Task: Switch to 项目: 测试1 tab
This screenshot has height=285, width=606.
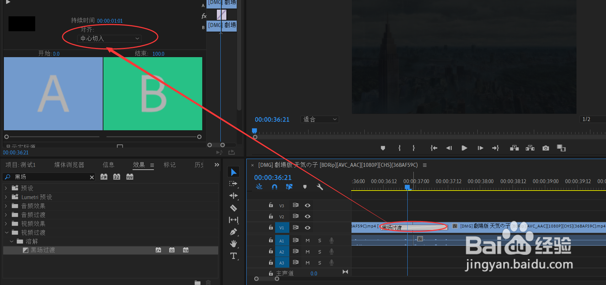Action: point(21,165)
